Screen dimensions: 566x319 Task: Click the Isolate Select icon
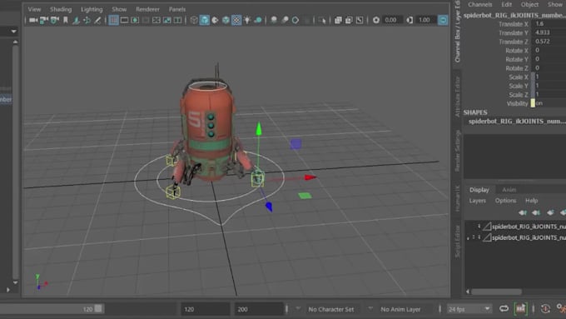click(322, 20)
